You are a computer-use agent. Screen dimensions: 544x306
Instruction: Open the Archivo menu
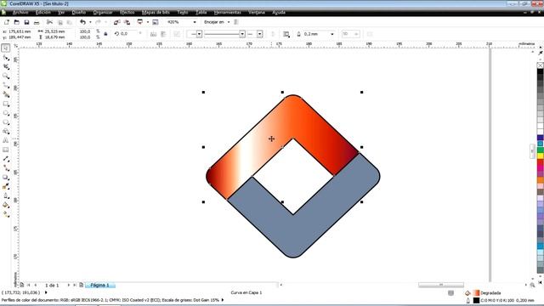[20, 12]
